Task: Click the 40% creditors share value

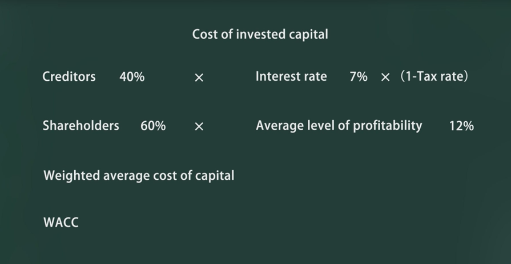Action: pyautogui.click(x=132, y=77)
